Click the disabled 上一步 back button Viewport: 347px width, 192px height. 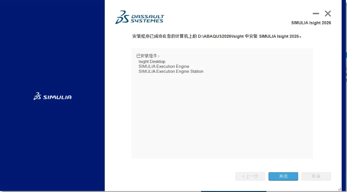[250, 176]
